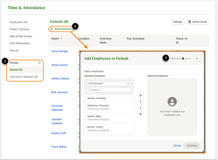The height and width of the screenshot is (160, 218).
Task: Click the add-all double right arrow button
Action: point(140,96)
